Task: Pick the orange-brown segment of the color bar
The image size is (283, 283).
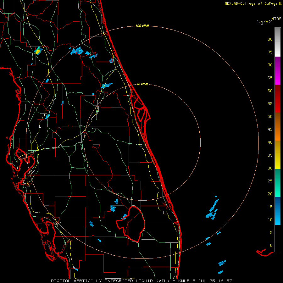Action: click(x=278, y=126)
